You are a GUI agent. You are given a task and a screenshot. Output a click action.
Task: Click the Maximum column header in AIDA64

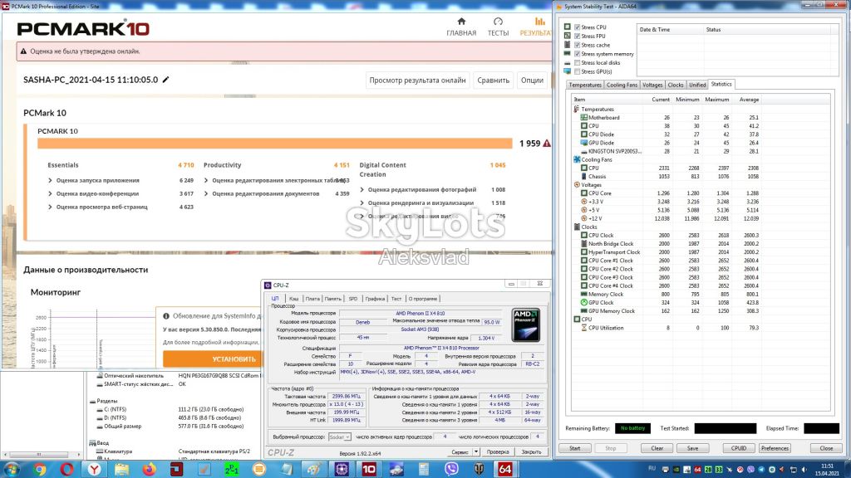716,100
